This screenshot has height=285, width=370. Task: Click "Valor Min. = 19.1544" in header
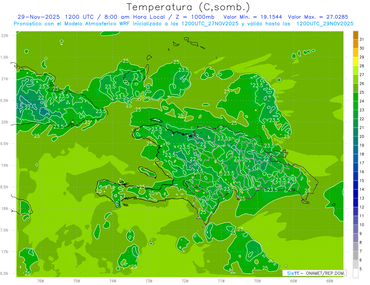253,17
